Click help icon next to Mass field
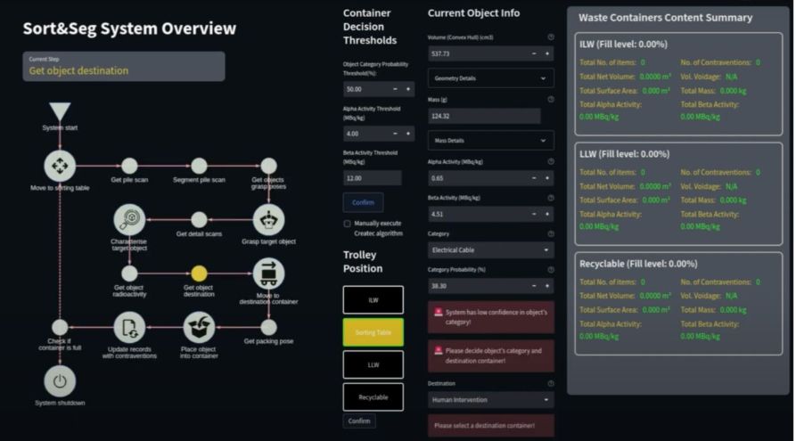Screen dimensions: 796x441 click(x=551, y=100)
